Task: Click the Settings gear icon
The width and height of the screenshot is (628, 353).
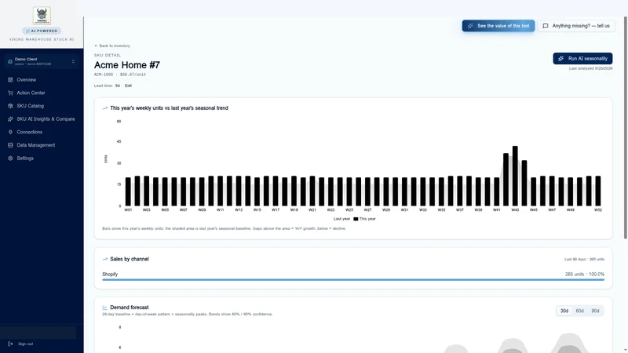Action: point(10,158)
